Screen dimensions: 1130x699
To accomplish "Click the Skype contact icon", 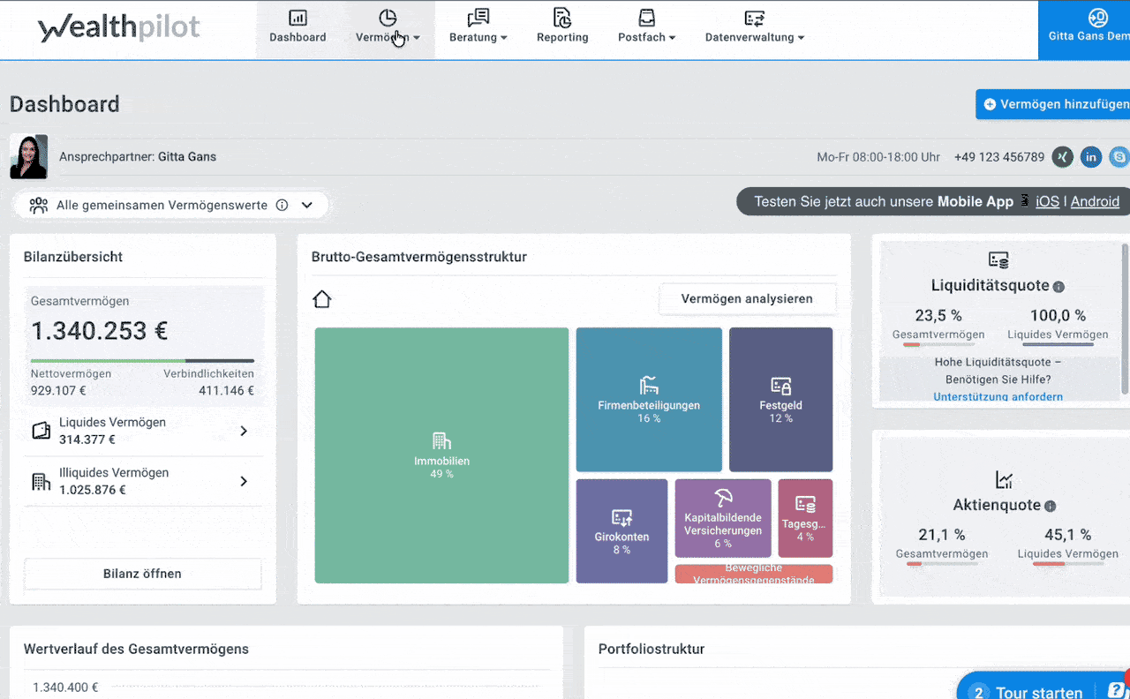I will pos(1119,157).
